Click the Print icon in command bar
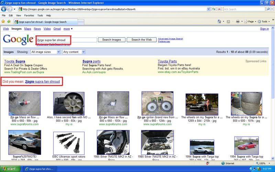This screenshot has height=172, width=275. [x=238, y=21]
